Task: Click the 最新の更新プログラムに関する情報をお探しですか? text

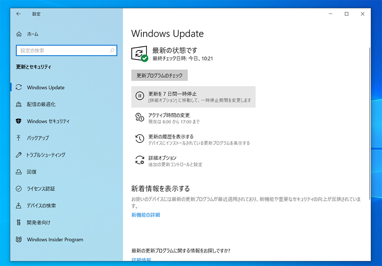Action: click(181, 250)
